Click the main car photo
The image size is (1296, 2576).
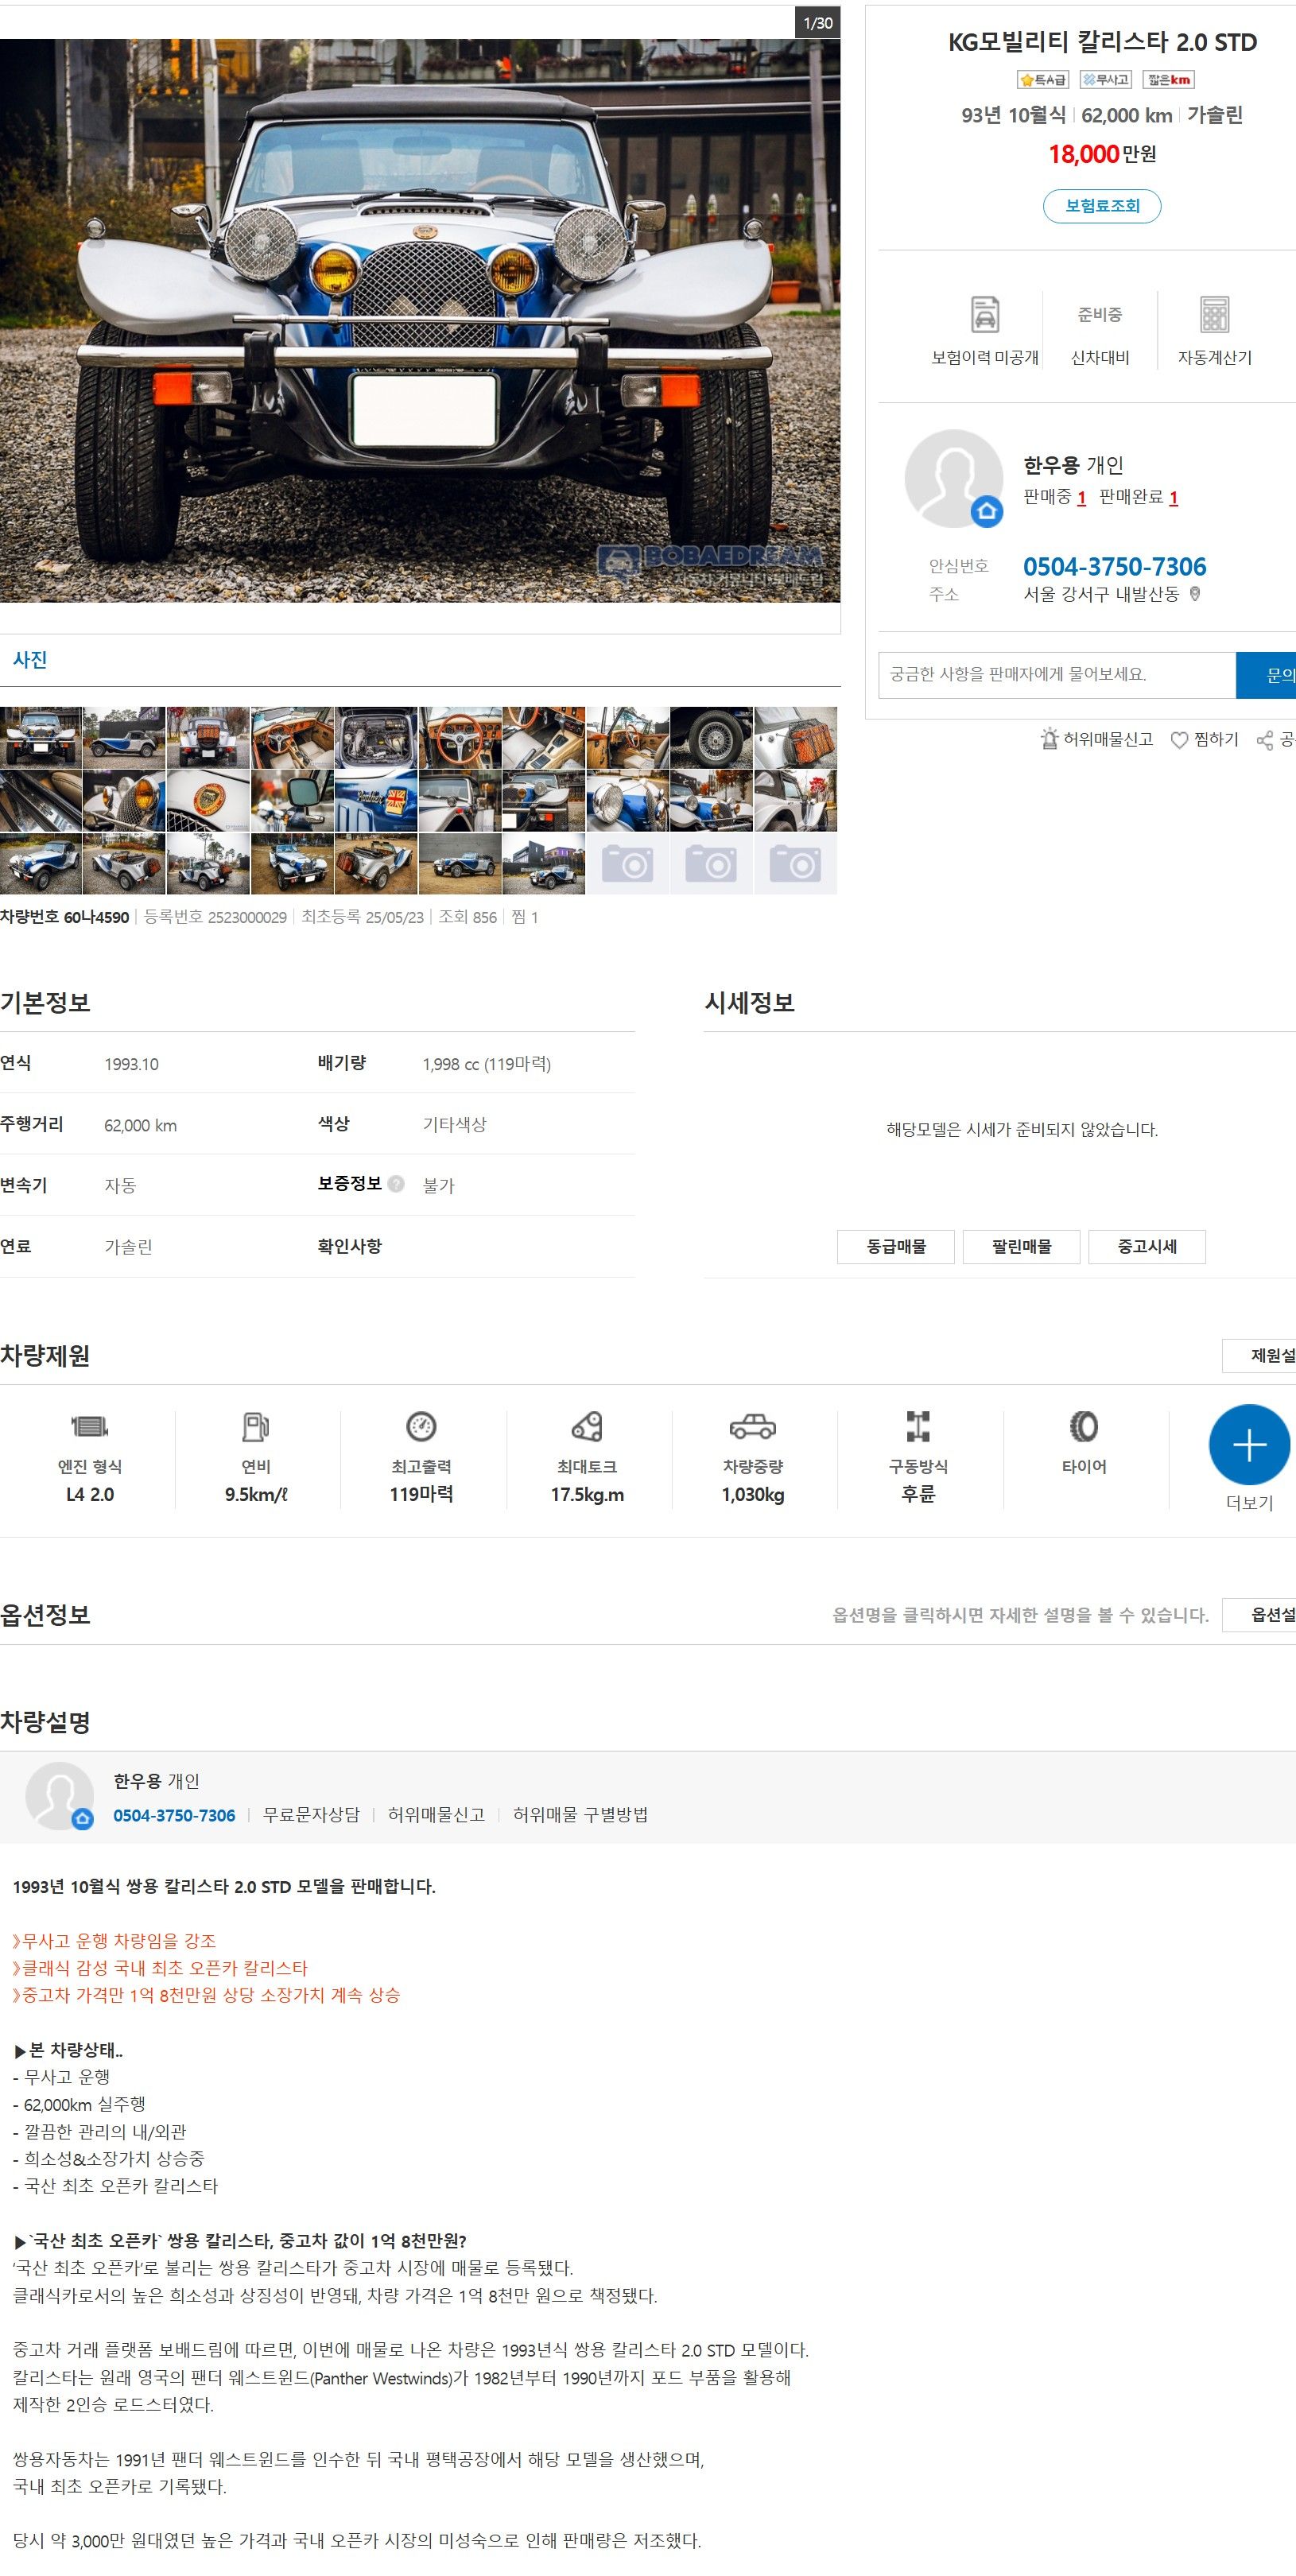(419, 320)
